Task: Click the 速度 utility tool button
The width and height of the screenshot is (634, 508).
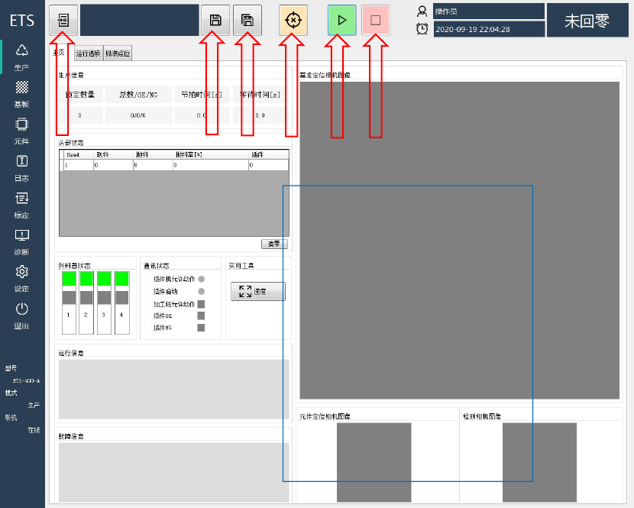Action: 258,291
